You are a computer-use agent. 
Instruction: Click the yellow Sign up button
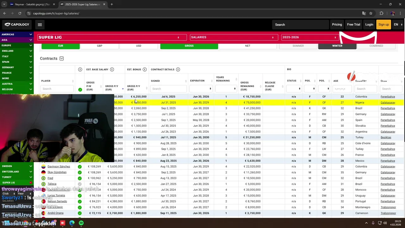pyautogui.click(x=383, y=24)
